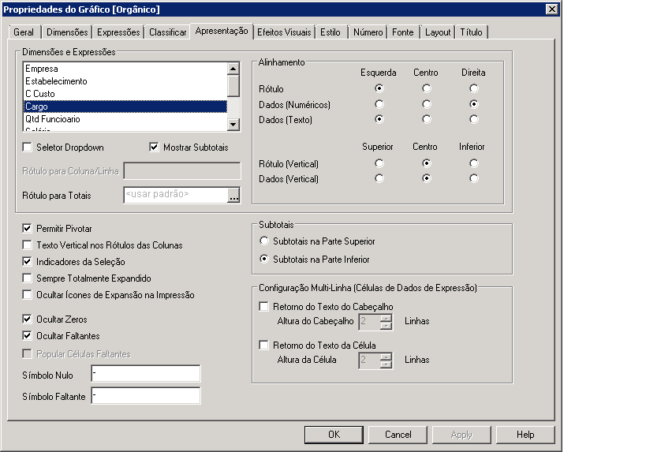Open the Geral tab

pos(24,32)
